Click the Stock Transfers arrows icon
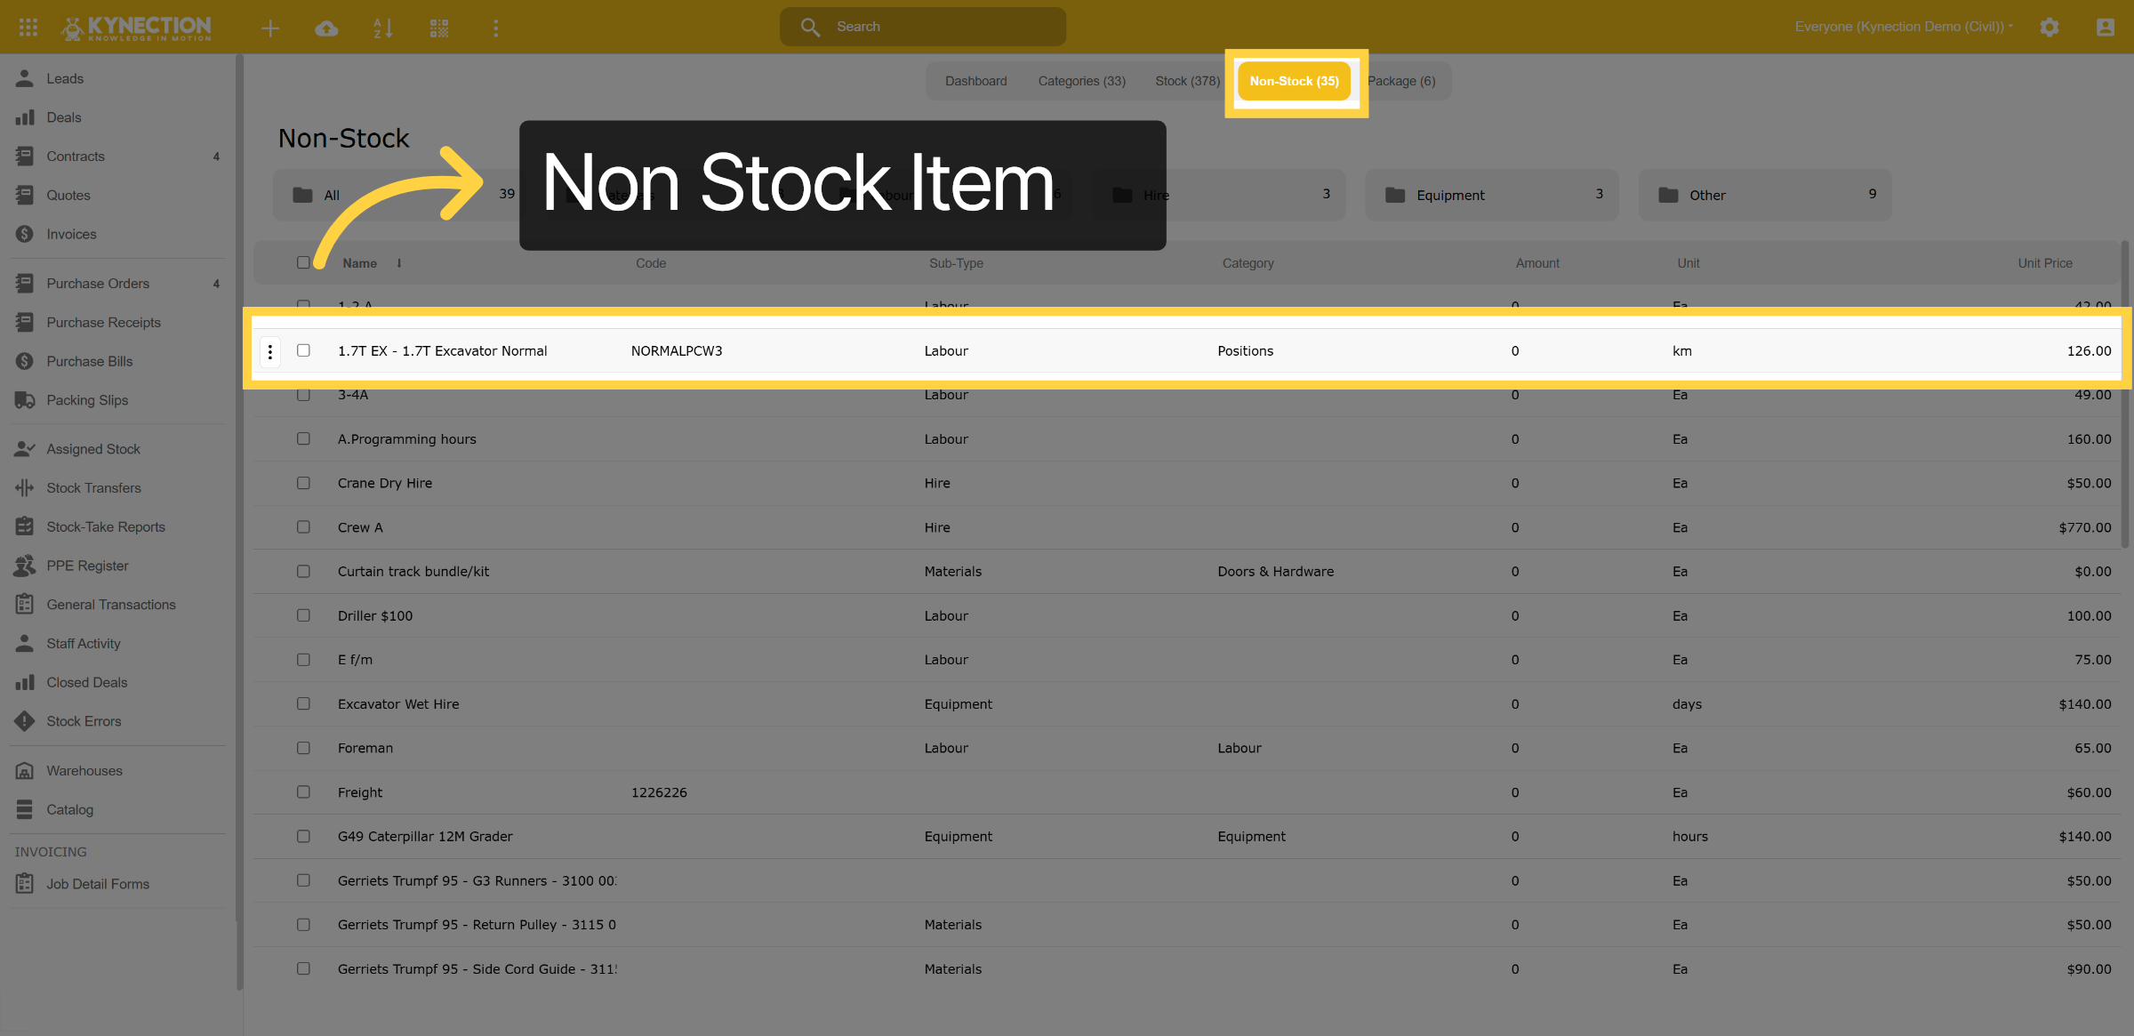Viewport: 2134px width, 1036px height. pyautogui.click(x=25, y=488)
